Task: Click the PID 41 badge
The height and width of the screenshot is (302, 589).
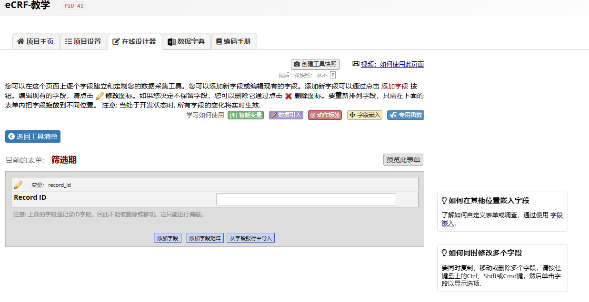Action: point(74,6)
